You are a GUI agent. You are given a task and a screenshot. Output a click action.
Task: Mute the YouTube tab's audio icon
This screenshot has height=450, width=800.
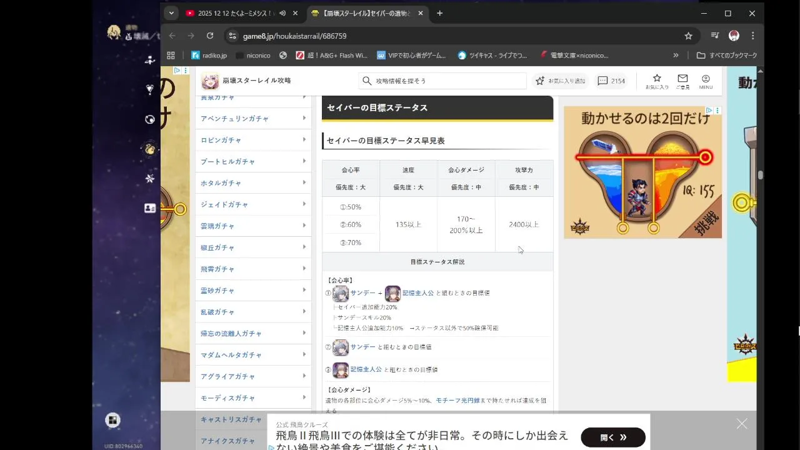point(282,13)
